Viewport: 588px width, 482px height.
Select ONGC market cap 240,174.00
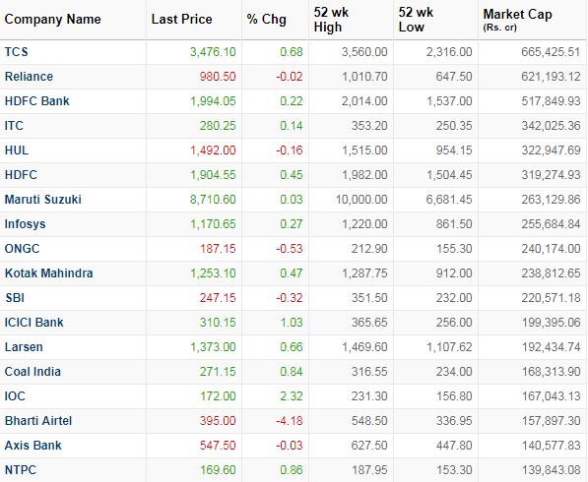click(551, 249)
